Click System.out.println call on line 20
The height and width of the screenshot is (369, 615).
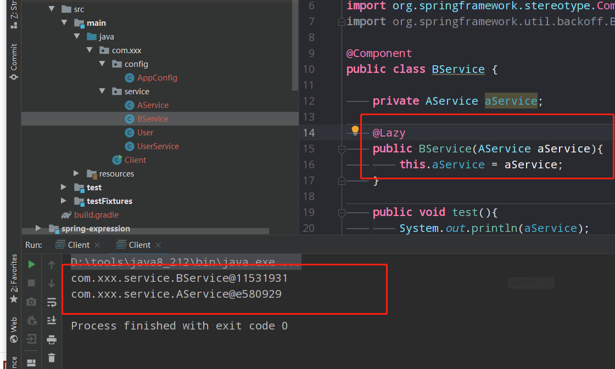point(494,229)
